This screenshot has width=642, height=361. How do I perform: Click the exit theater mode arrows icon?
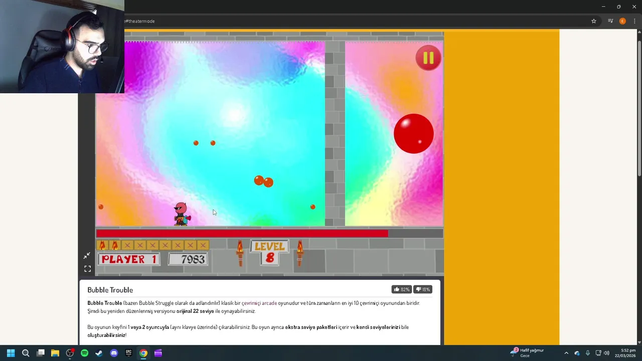(87, 256)
